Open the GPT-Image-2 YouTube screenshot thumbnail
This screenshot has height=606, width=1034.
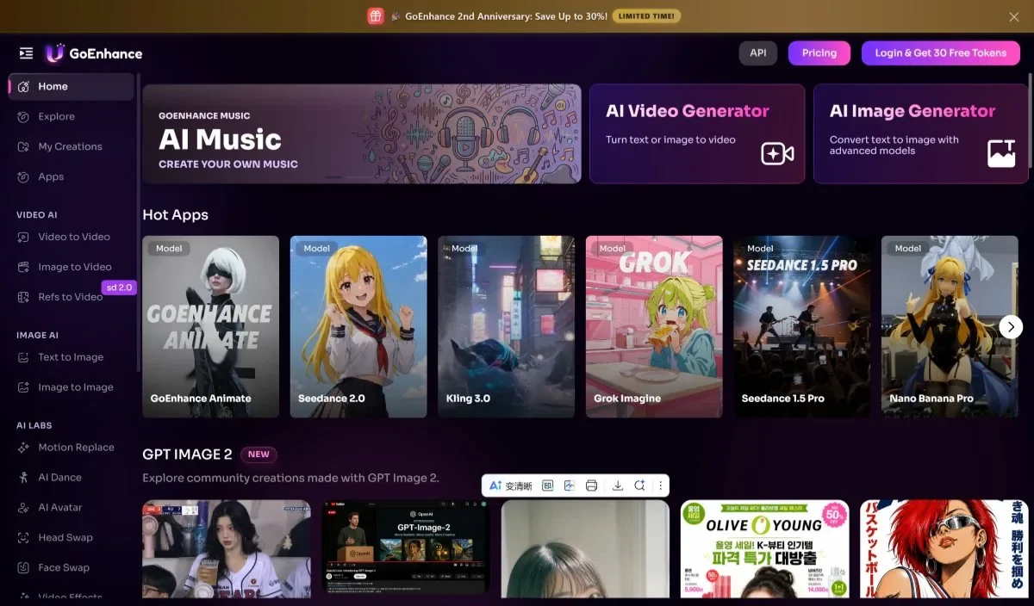click(x=406, y=547)
